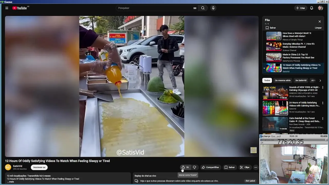Image resolution: width=329 pixels, height=185 pixels.
Task: Open chat panel with Abrir painel
Action: coord(250,181)
